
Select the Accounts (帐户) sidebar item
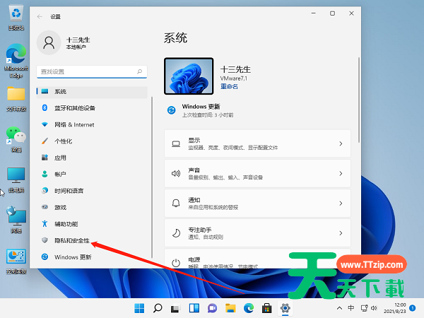pos(60,174)
